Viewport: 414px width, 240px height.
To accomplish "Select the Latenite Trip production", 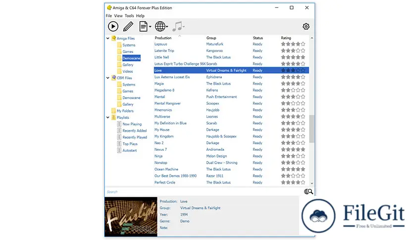I will [x=231, y=51].
